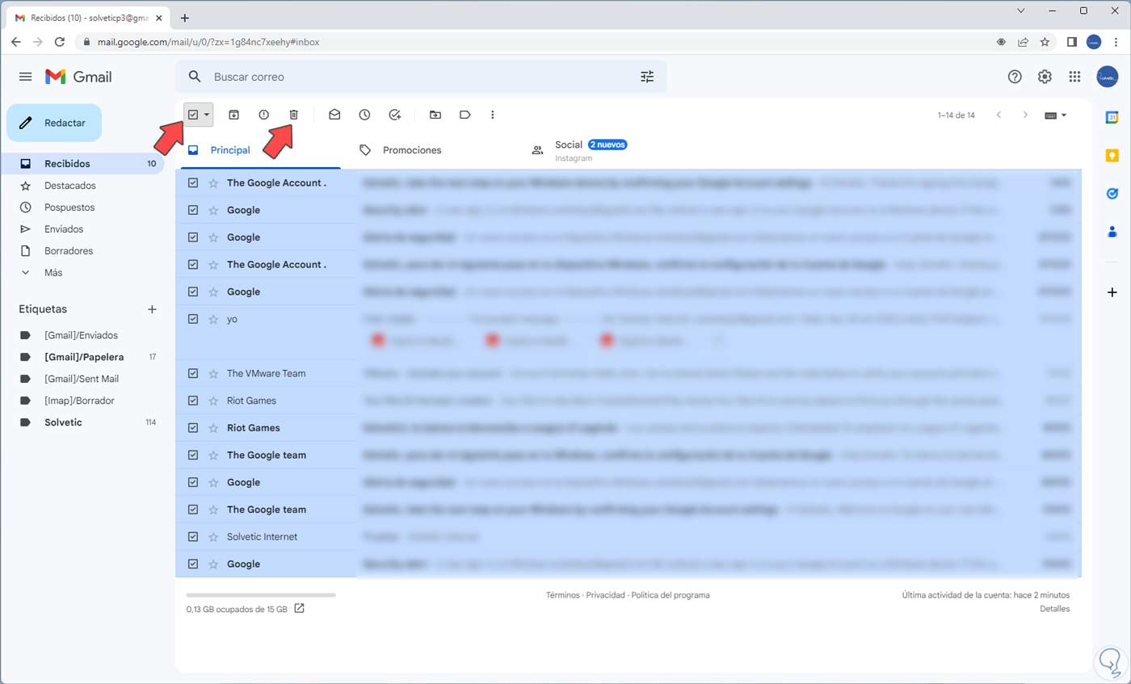Open the Términos link
This screenshot has width=1131, height=684.
563,595
